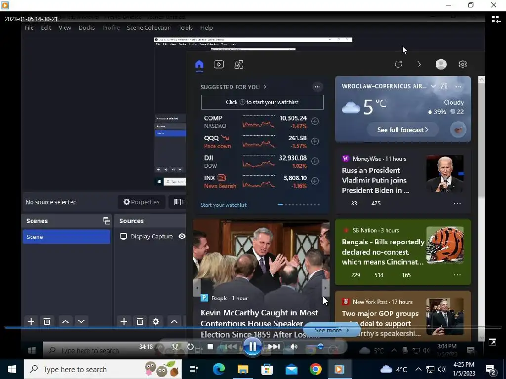Viewport: 506px width, 379px height.
Task: Go to the previous item in player
Action: 231,347
